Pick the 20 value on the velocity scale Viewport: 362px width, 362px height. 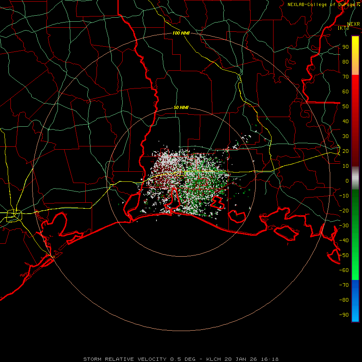346,151
